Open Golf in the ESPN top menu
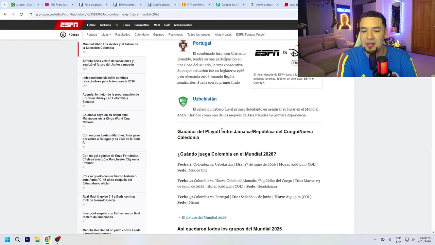The height and width of the screenshot is (245, 435). [167, 25]
